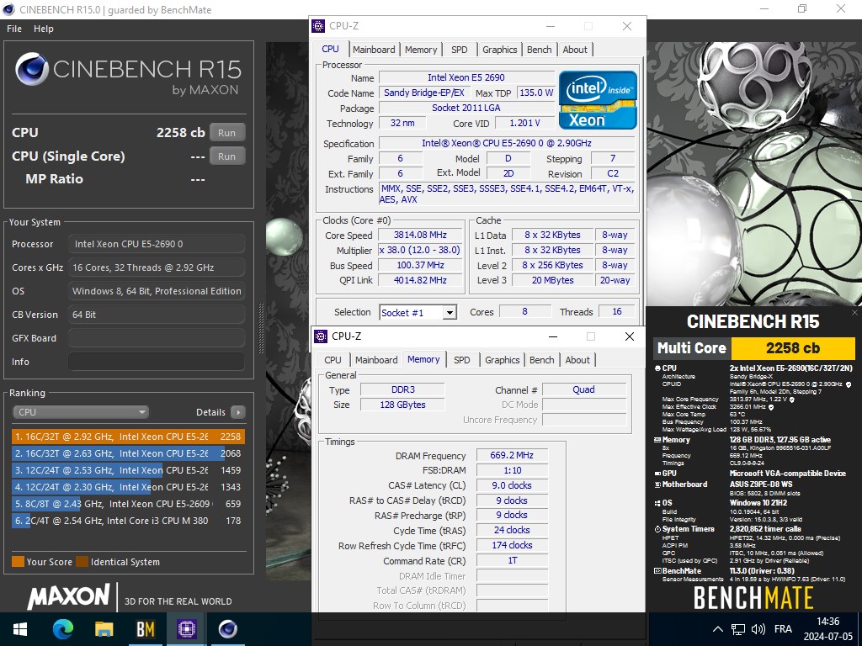
Task: Click the Multiplier x 38.0 value
Action: tap(420, 250)
